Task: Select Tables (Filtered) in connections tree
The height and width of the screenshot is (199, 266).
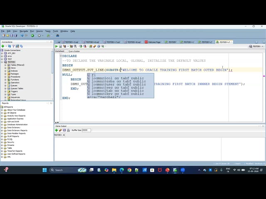Action: [x=17, y=65]
